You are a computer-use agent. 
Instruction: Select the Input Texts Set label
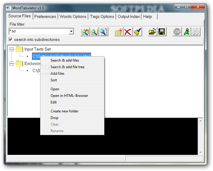(37, 49)
